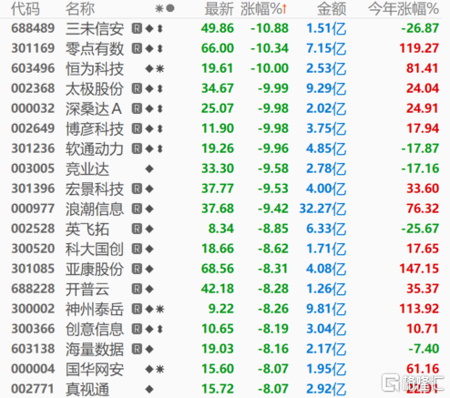This screenshot has width=450, height=398.
Task: Click the R badge next to 三未信安
Action: coord(137,28)
